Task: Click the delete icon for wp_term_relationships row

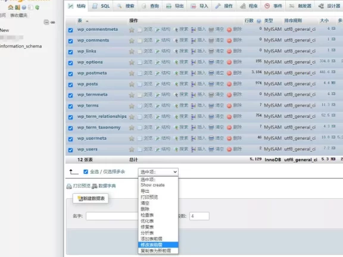Action: tap(229, 117)
